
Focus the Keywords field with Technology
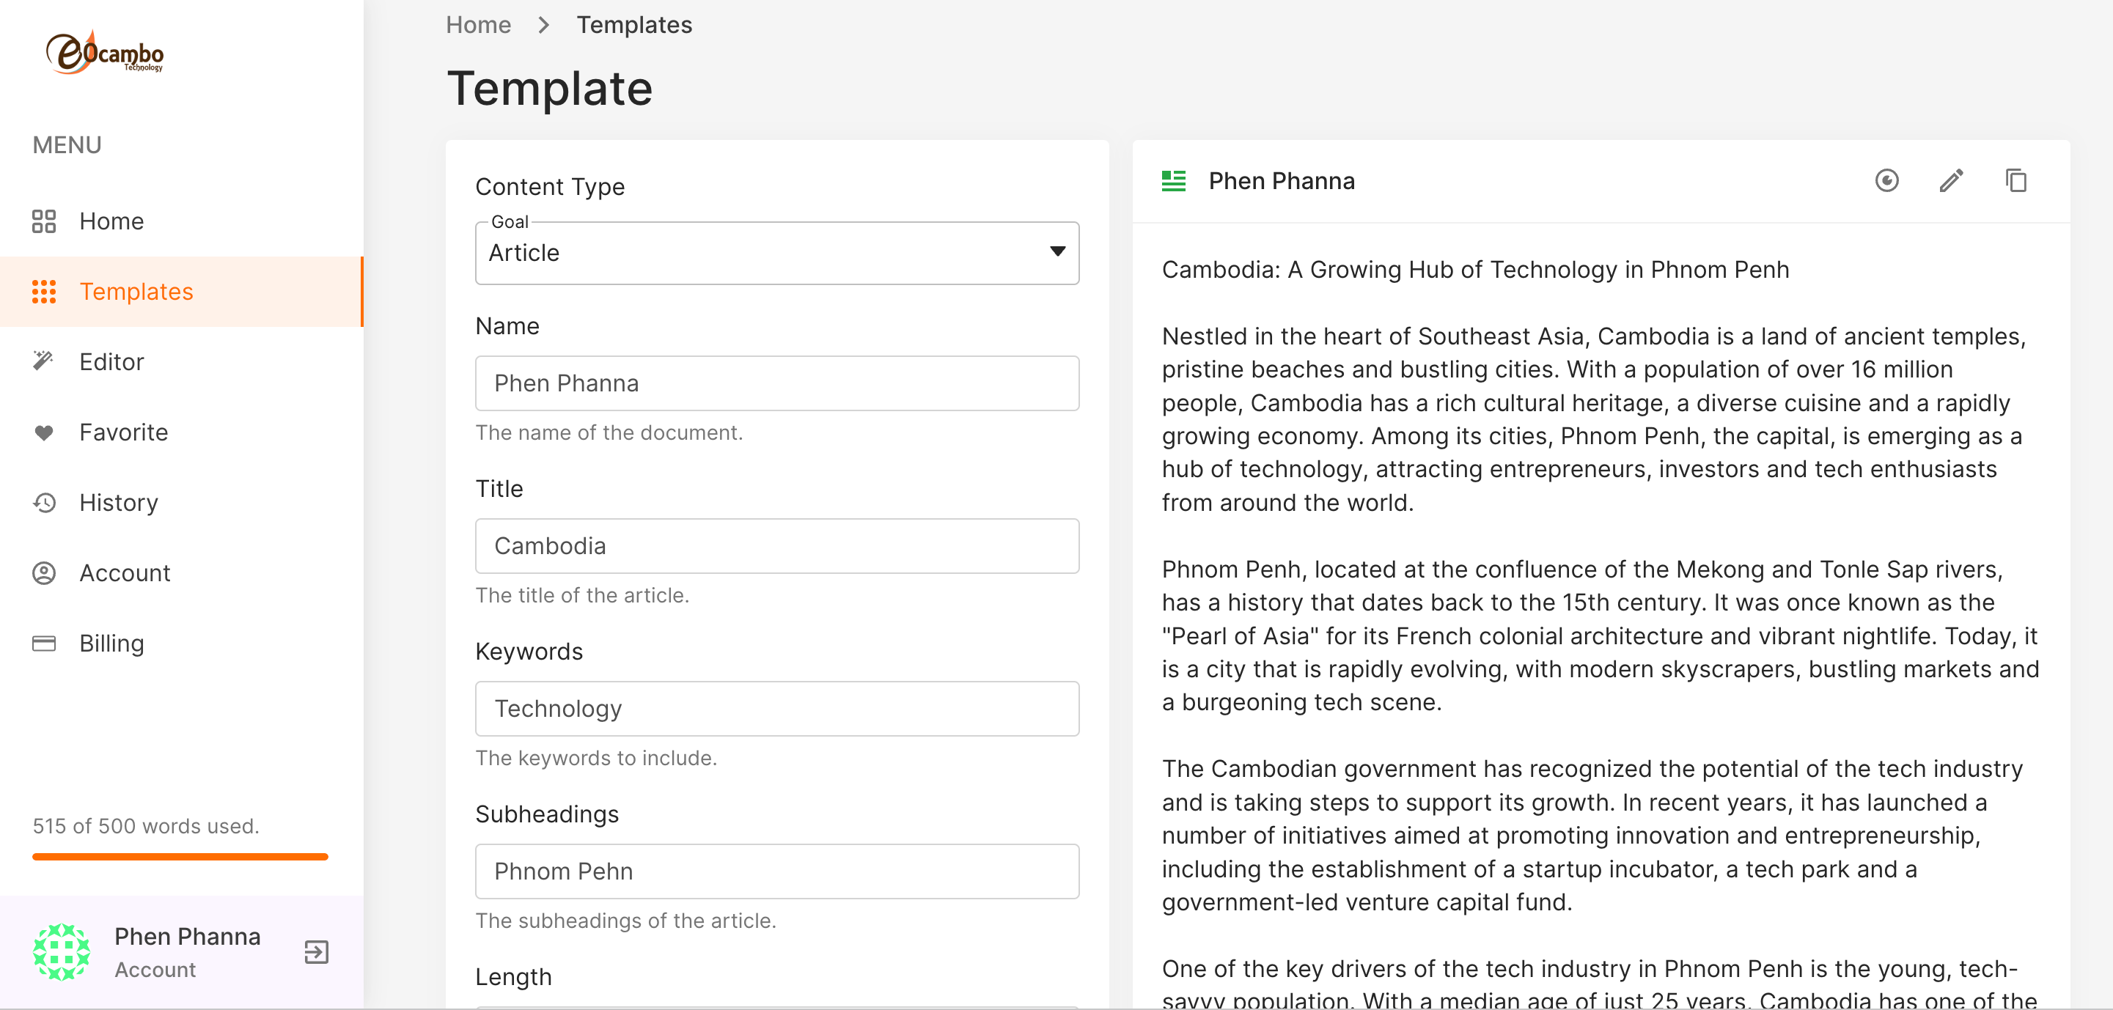[776, 708]
